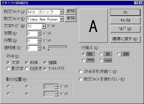Click the OK button
This screenshot has width=144, height=104.
(x=125, y=12)
